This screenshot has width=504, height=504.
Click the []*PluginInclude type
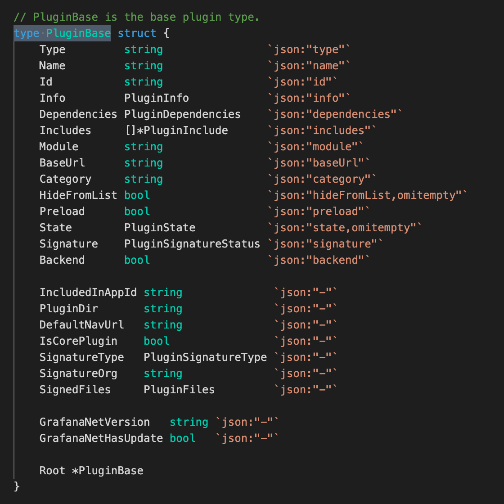click(x=176, y=130)
